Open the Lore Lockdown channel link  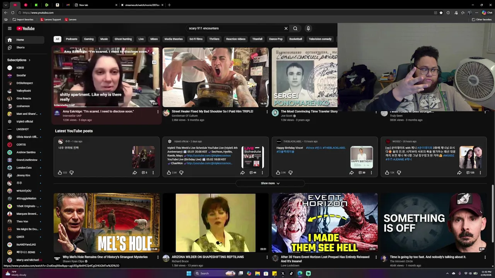click(x=290, y=266)
